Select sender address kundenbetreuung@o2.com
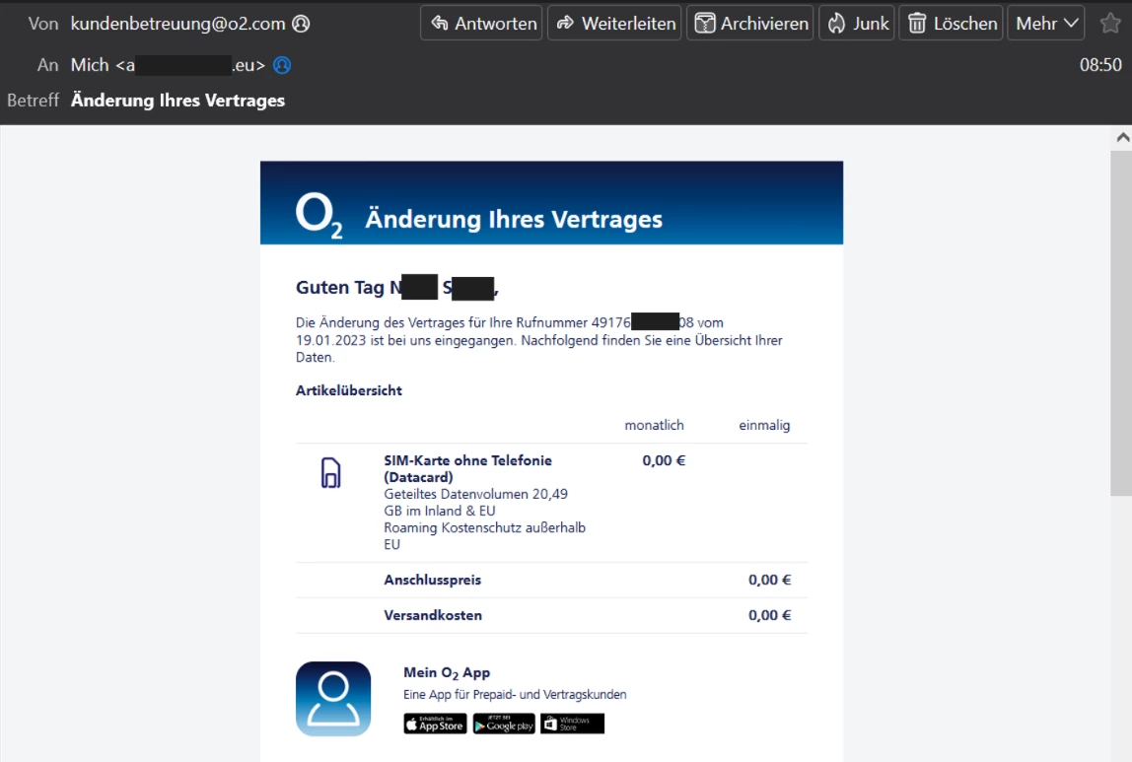The width and height of the screenshot is (1132, 762). 177,24
